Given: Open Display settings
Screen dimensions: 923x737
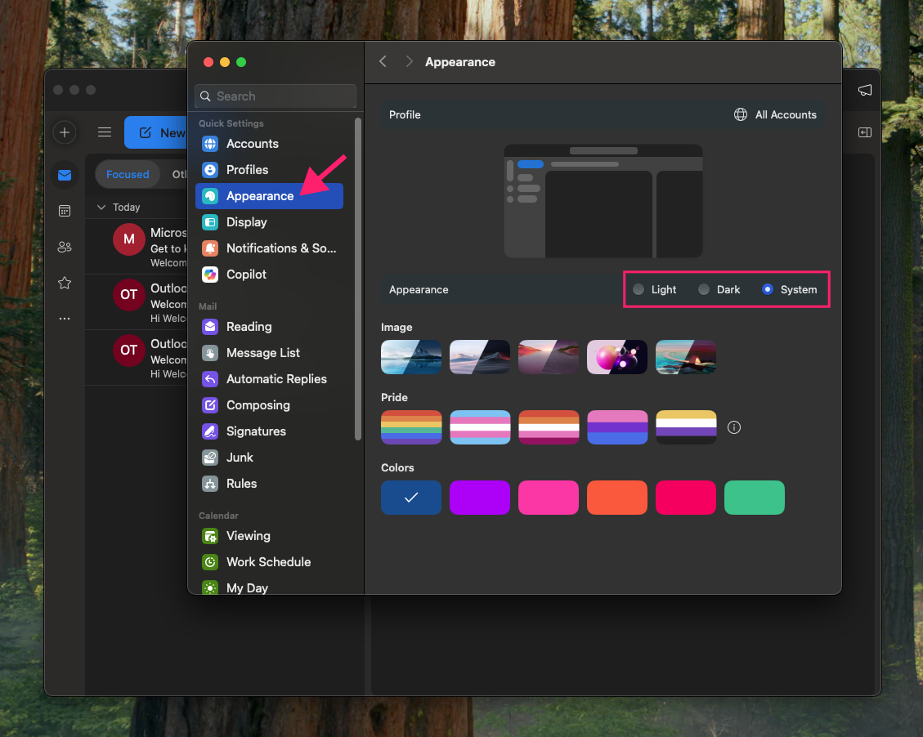Looking at the screenshot, I should point(269,222).
